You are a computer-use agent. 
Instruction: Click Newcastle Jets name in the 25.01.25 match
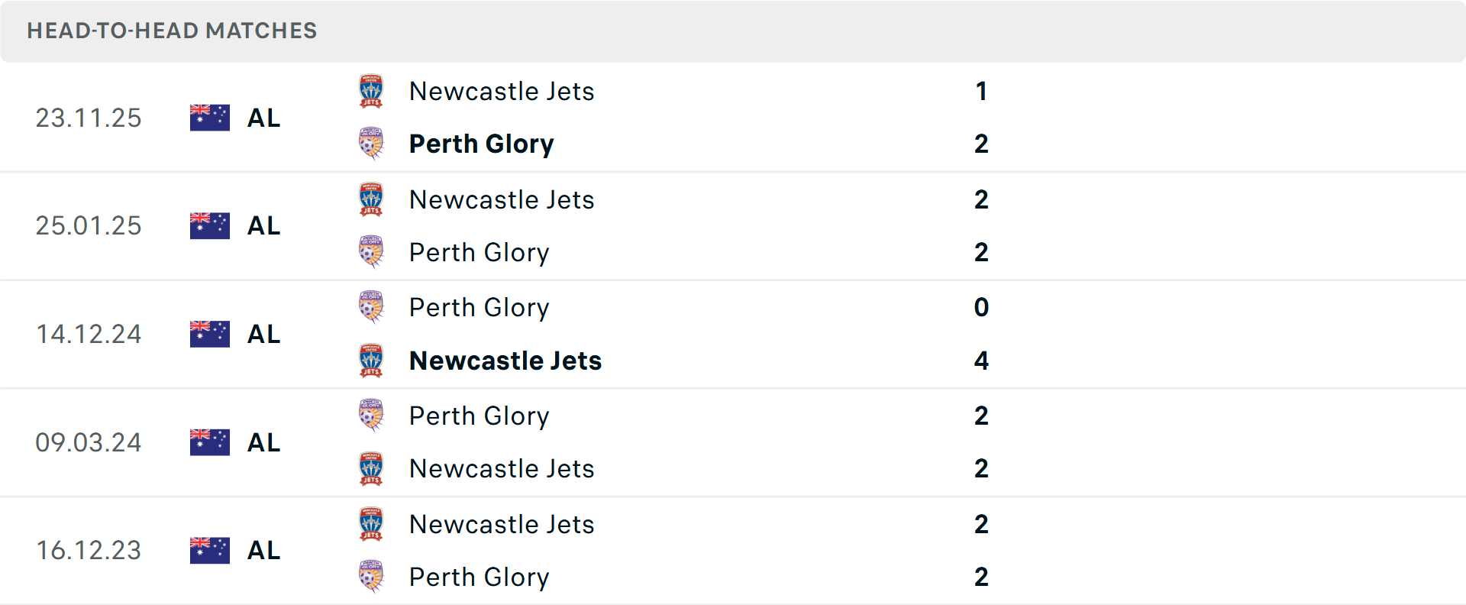[502, 199]
